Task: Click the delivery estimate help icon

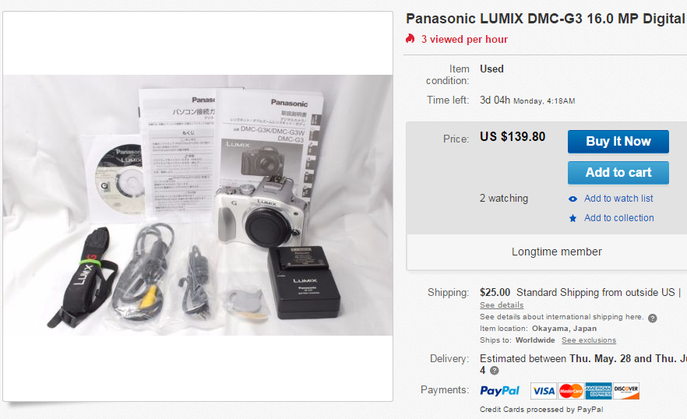Action: tap(494, 371)
